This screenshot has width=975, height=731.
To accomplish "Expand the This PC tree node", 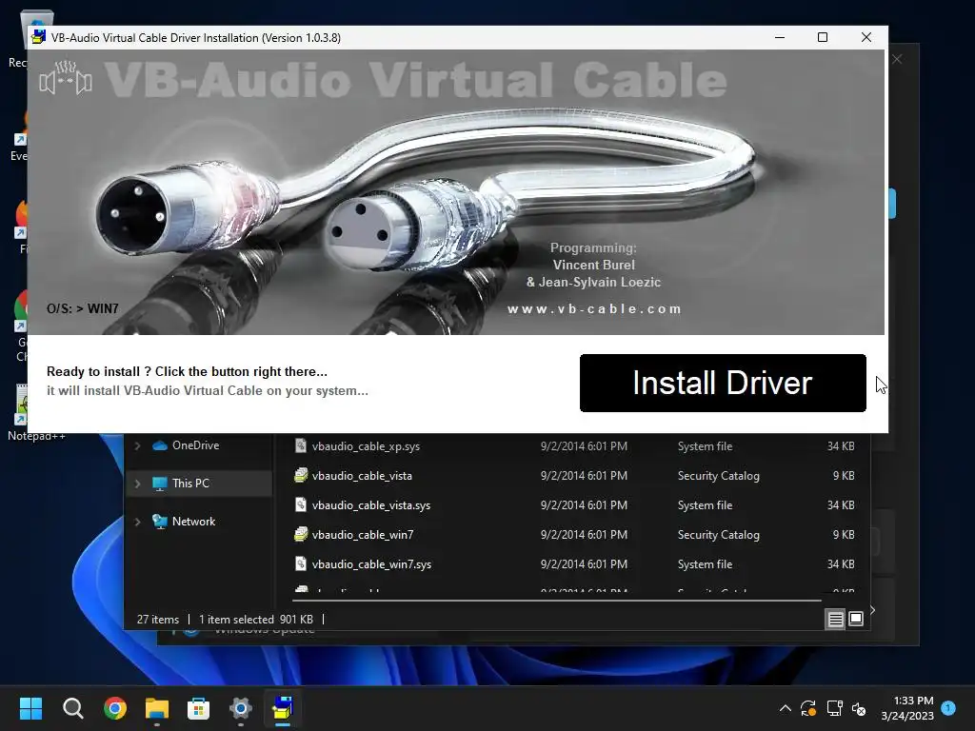I will pyautogui.click(x=137, y=484).
